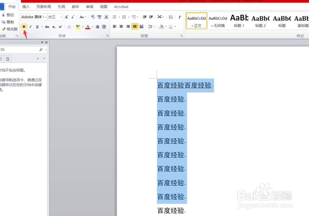309x216 pixels.
Task: Open the font color dropdown arrow
Action: 92,27
